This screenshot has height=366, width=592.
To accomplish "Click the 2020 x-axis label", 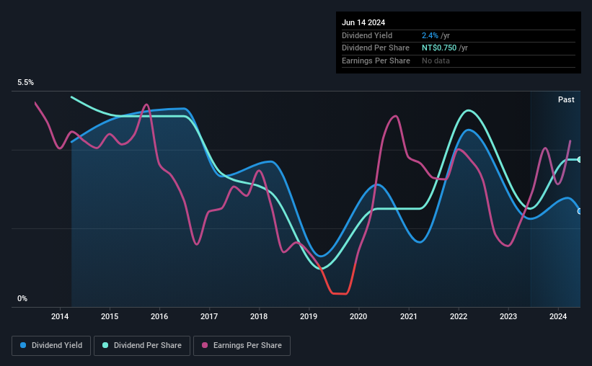I will point(358,316).
